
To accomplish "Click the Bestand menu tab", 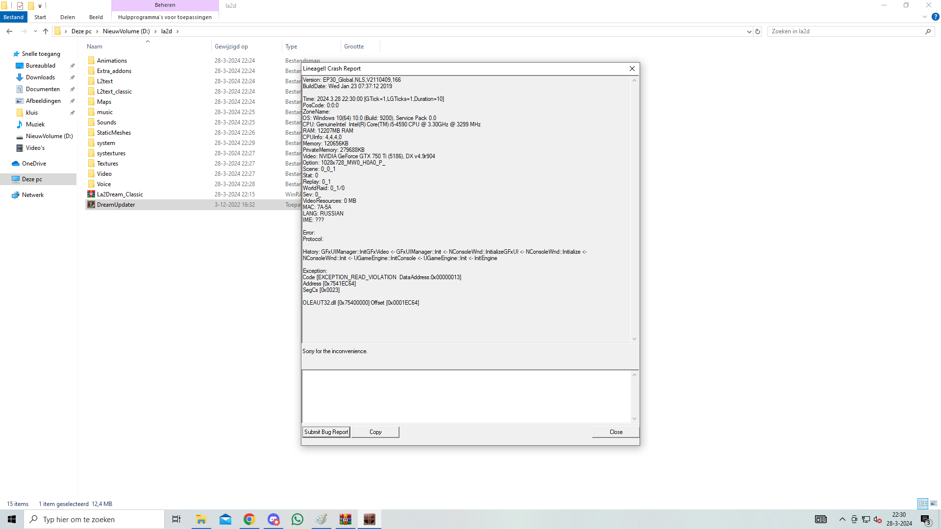I will tap(13, 18).
